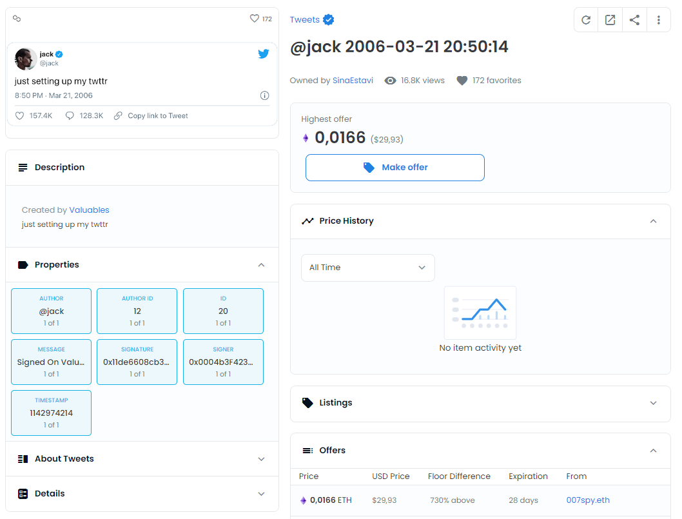Click the Make offer button
Viewport: 682px width, 519px height.
coord(395,168)
